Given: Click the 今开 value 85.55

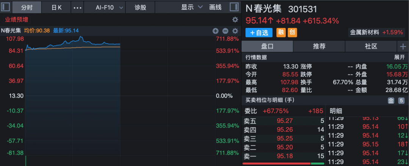Looking at the screenshot, I should pos(290,74).
